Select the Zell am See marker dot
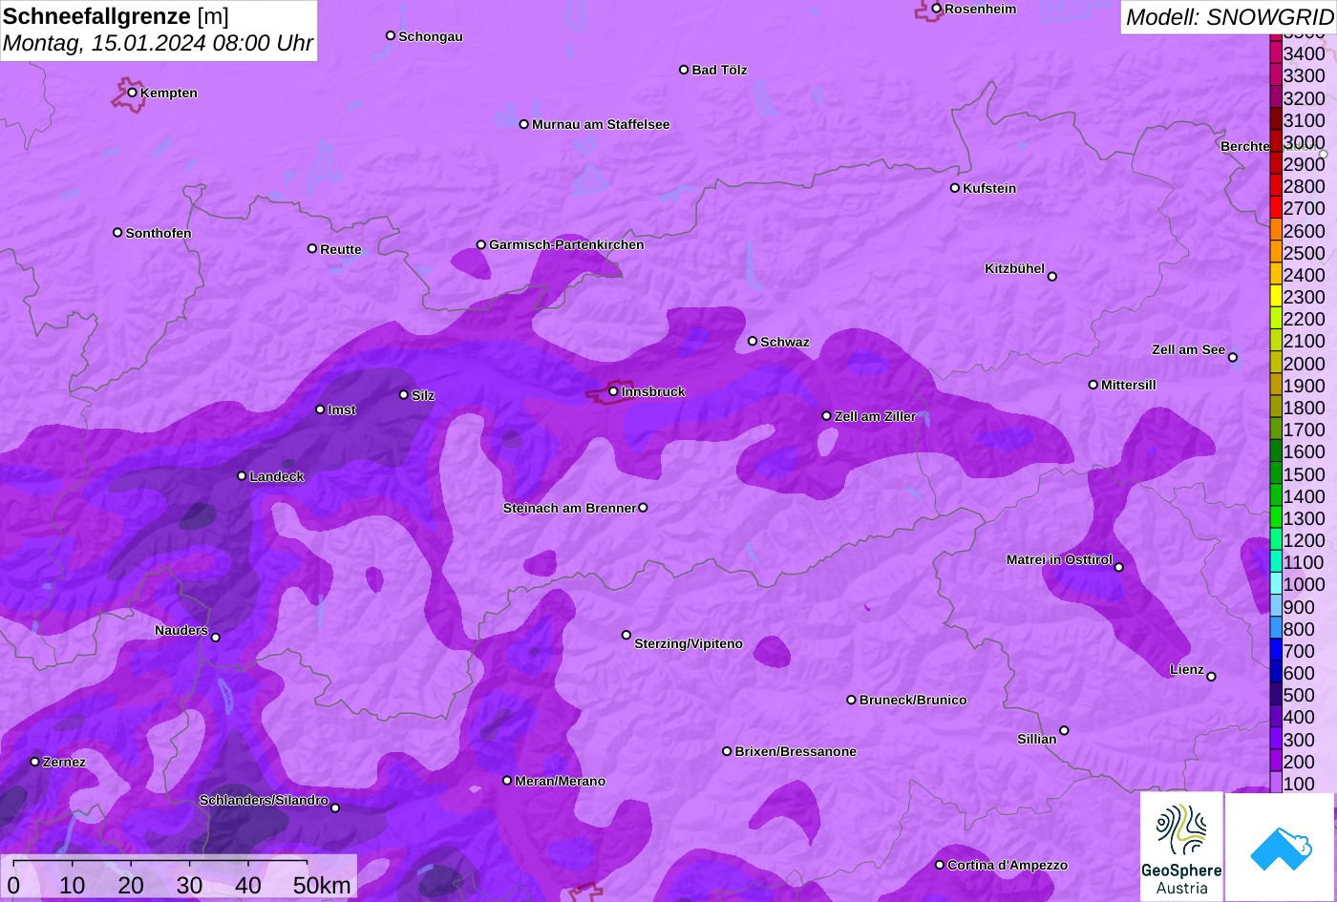 coord(1233,358)
